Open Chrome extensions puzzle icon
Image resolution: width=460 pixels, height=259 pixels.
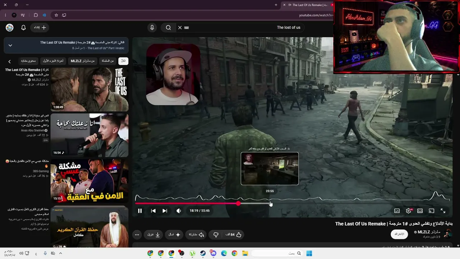36,15
